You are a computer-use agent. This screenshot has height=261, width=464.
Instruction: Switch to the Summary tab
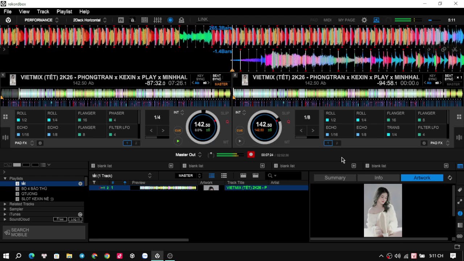(335, 178)
